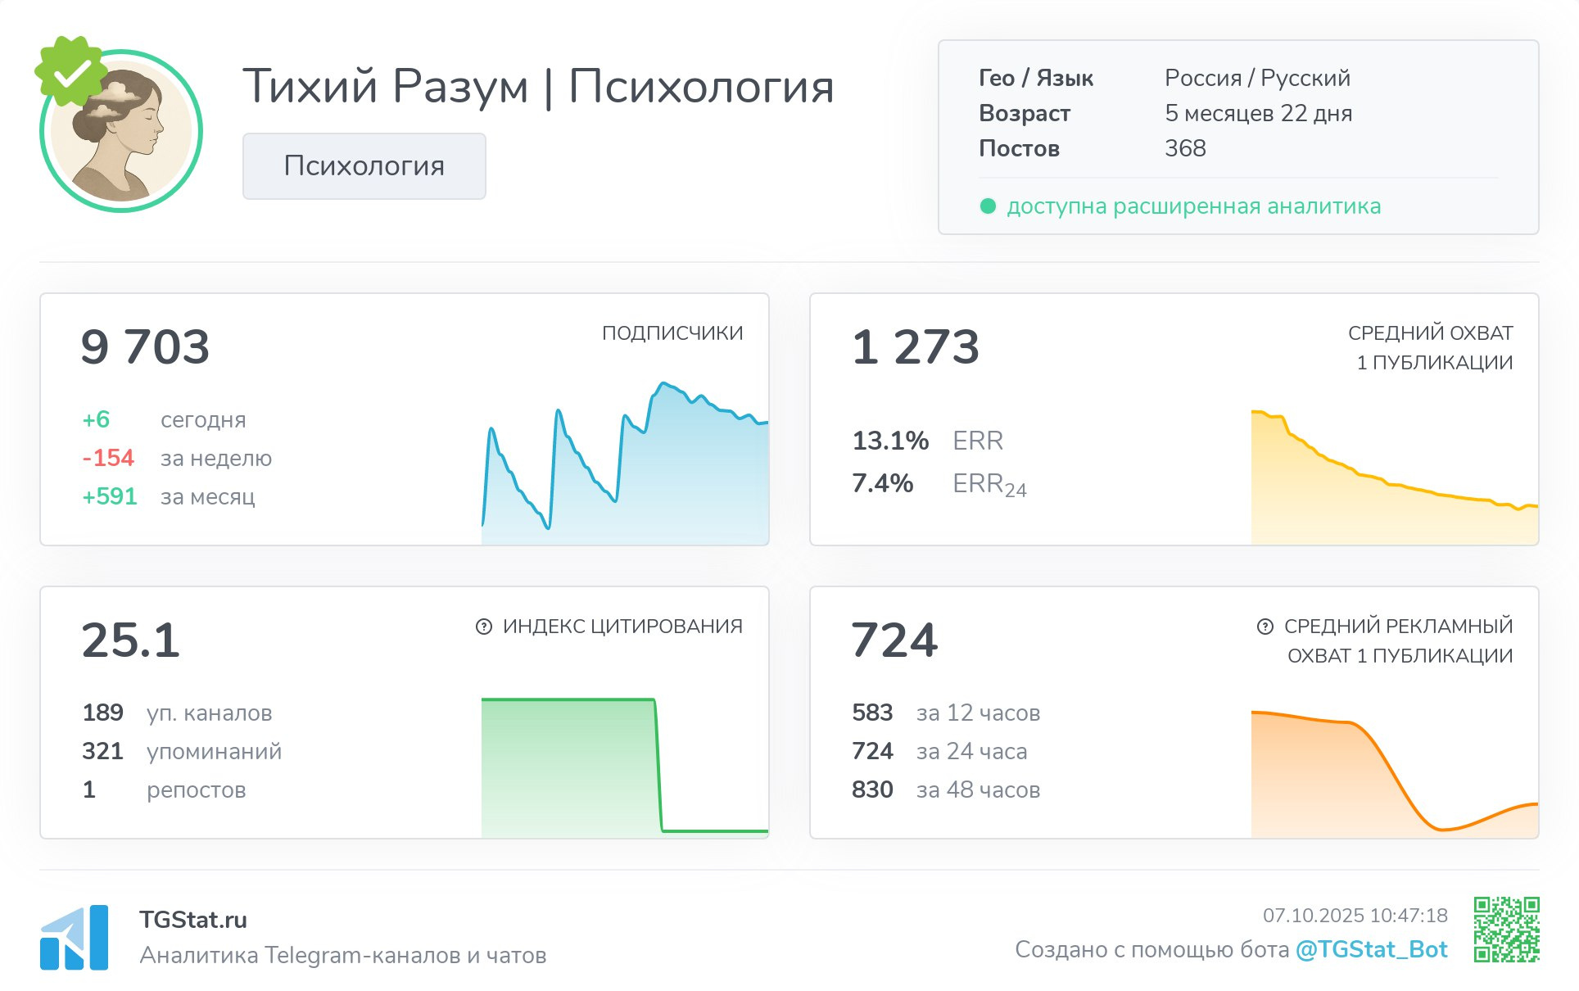Image resolution: width=1579 pixels, height=991 pixels.
Task: Click help icon beside СРЕДНИЙ РЕКЛАМНЫЙ ОХВАТ
Action: pos(1265,627)
